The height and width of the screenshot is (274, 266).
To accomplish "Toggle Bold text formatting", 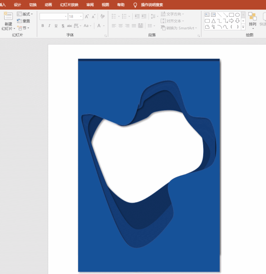I will tap(42, 26).
